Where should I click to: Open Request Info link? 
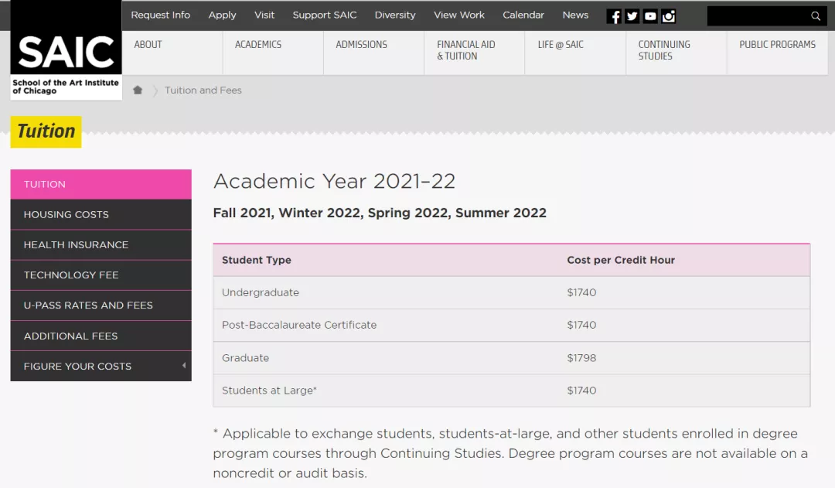coord(160,15)
